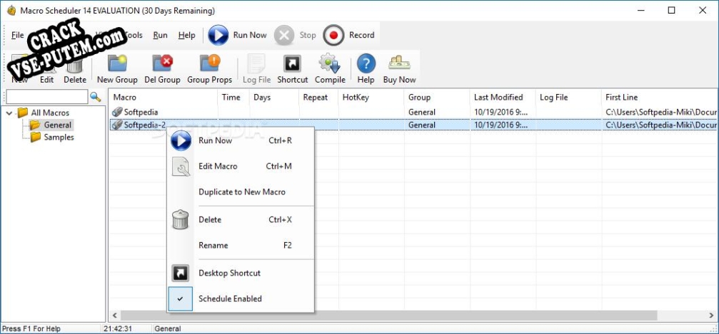Sort by the Repeat column header

(x=319, y=98)
